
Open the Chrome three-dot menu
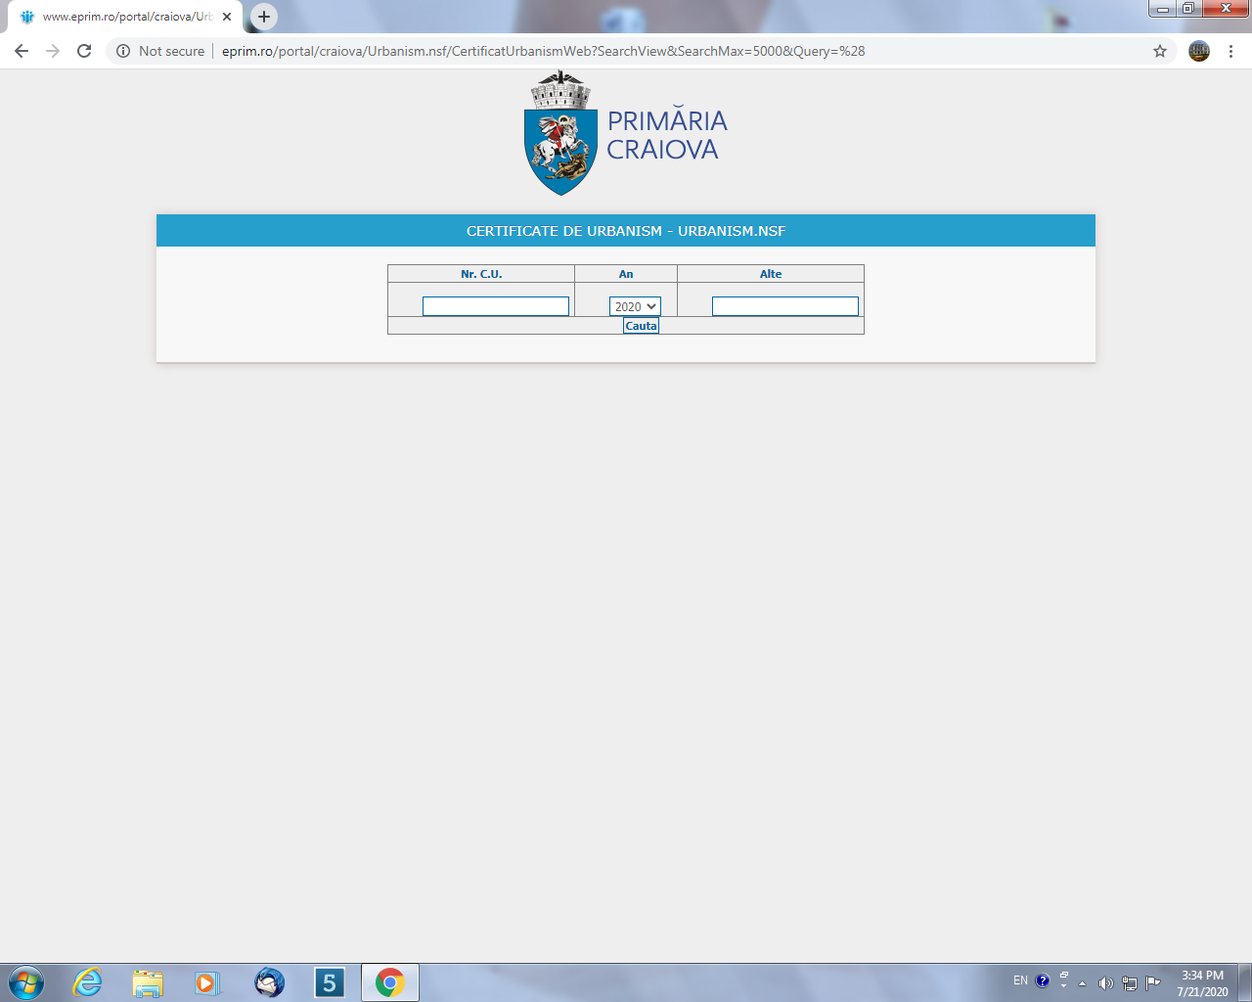click(x=1230, y=51)
